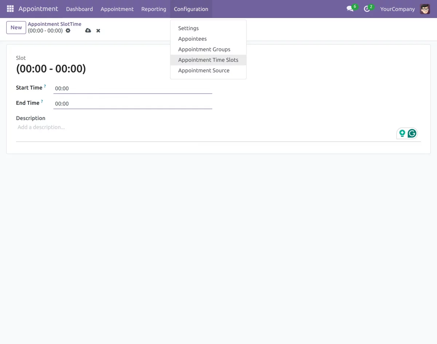Discard changes using the X icon
437x344 pixels.
(x=98, y=31)
